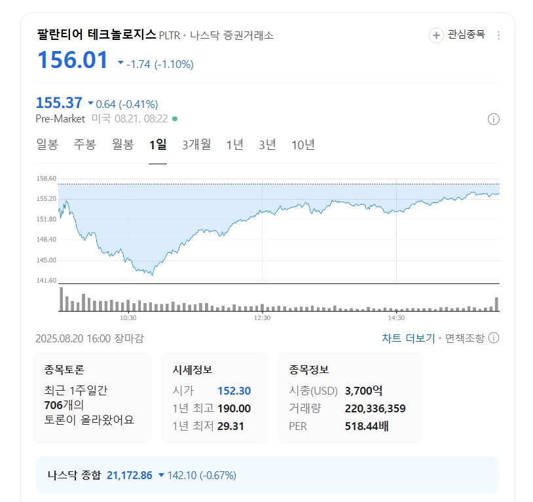
Task: Switch to the 10년 chart tab
Action: [x=303, y=145]
